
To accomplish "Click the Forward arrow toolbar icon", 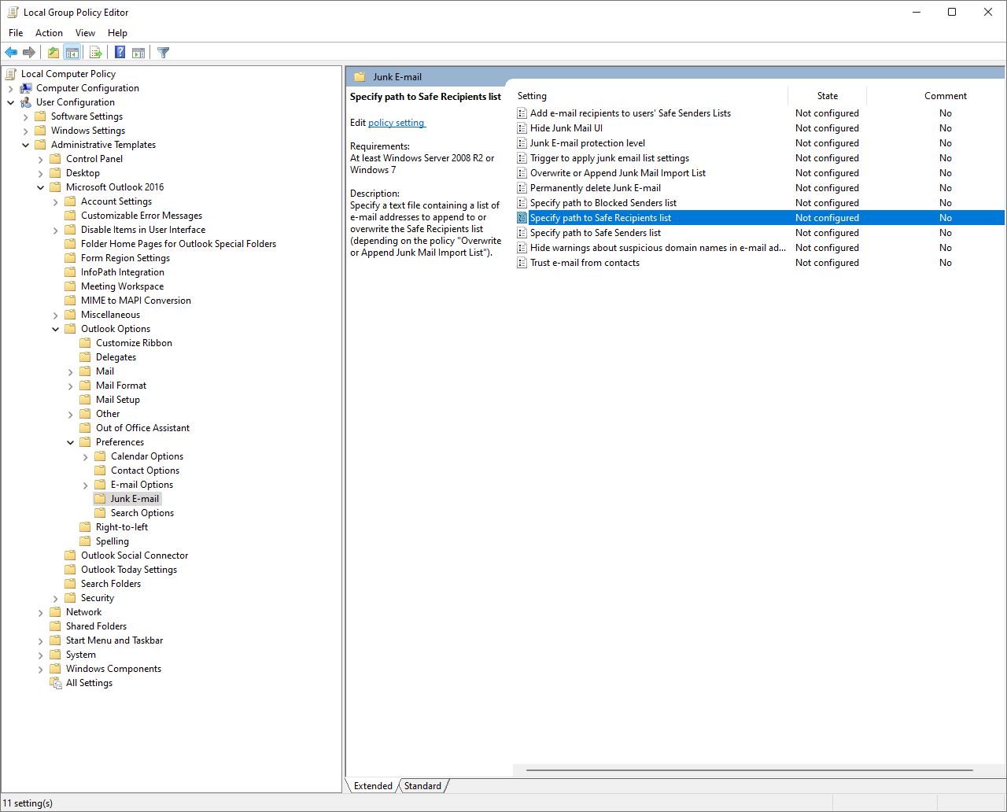I will (29, 53).
